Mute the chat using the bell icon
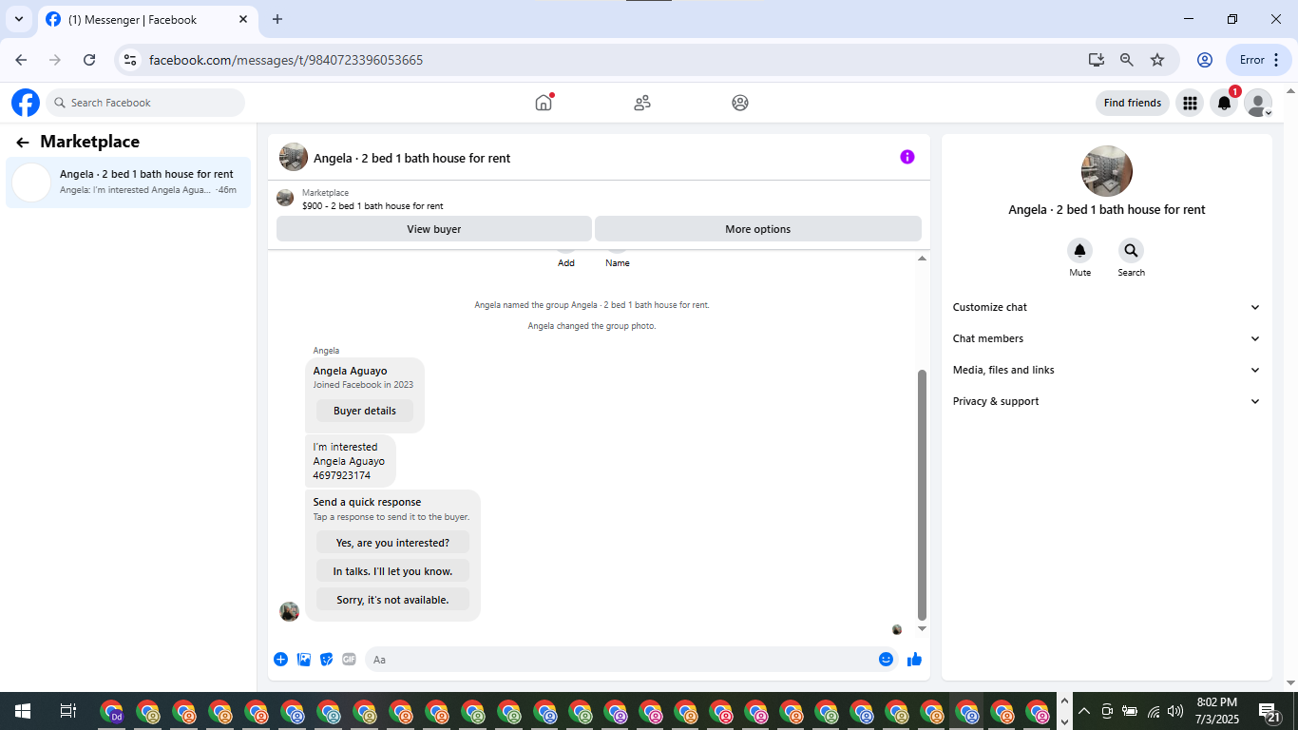The image size is (1298, 730). click(1079, 251)
